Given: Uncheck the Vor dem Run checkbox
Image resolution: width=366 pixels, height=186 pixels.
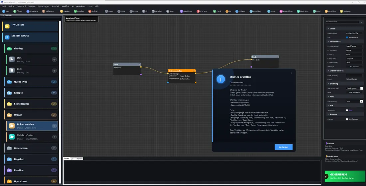Looking at the screenshot, I should 347,37.
